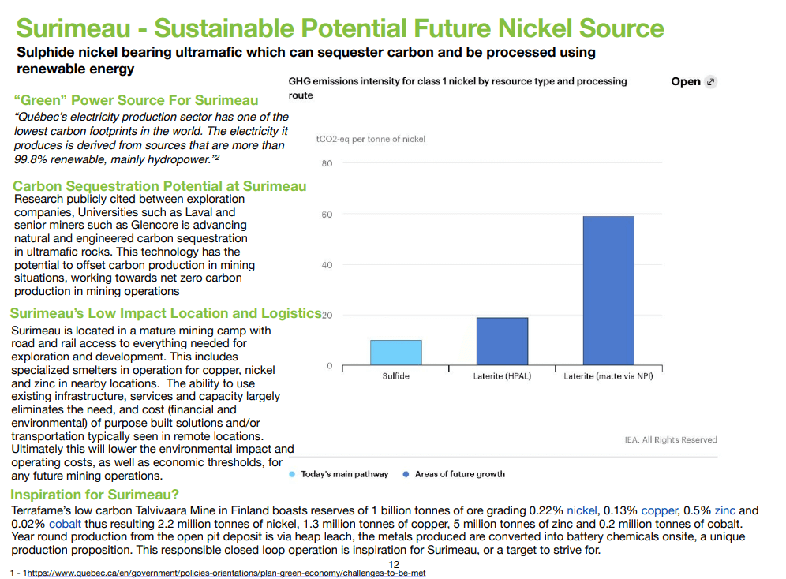Click the y-axis value '60'

click(x=327, y=215)
